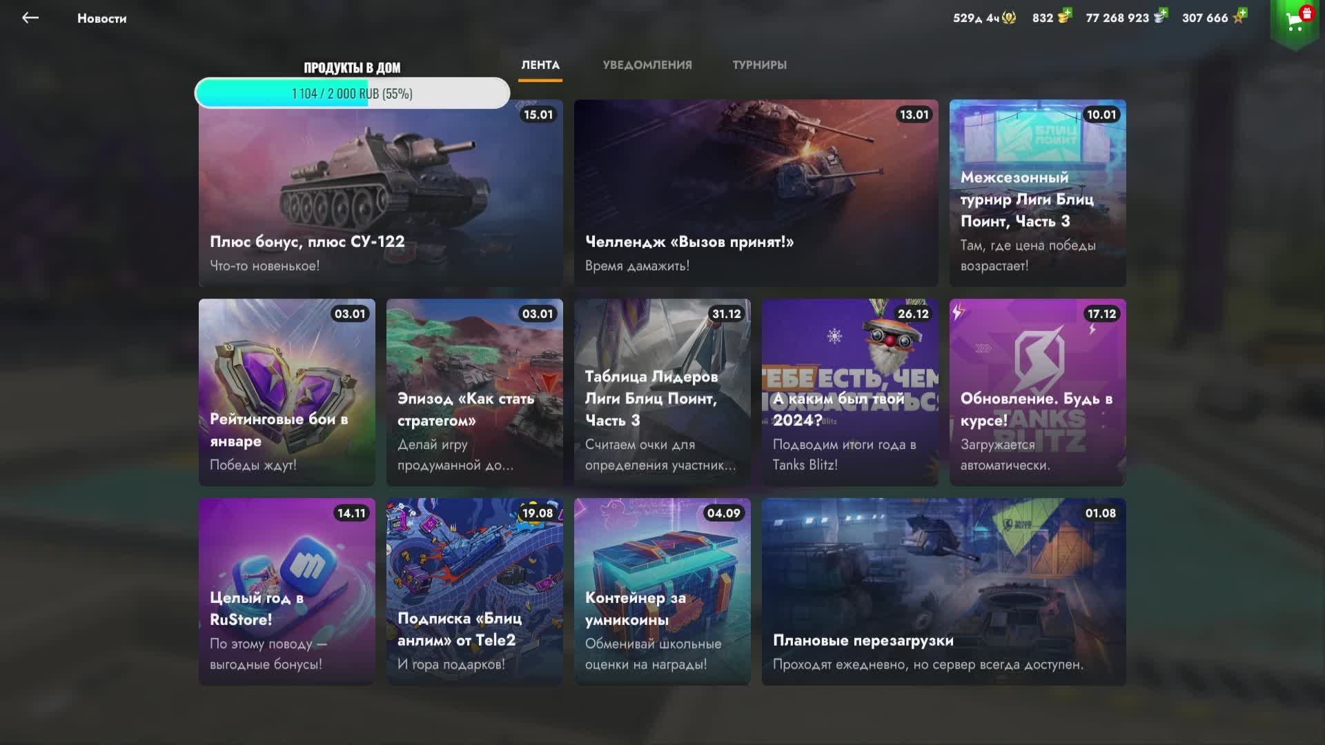1325x745 pixels.
Task: Click subtitle Победы ждут!
Action: click(x=253, y=465)
